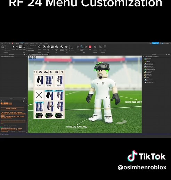Open the hat category in menu
The width and height of the screenshot is (171, 180).
click(40, 72)
